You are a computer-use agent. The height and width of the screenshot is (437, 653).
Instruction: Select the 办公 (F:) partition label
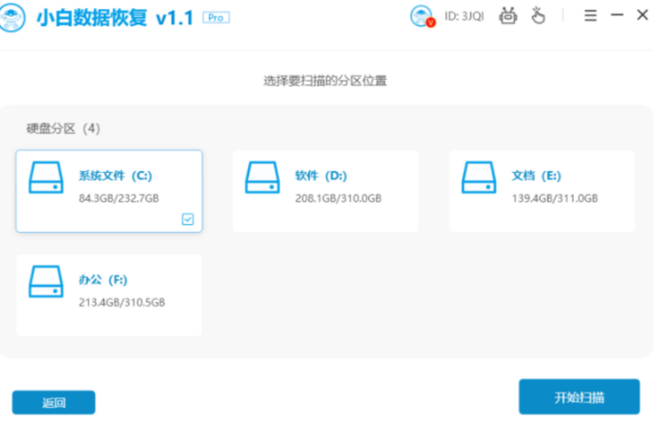[x=103, y=280]
